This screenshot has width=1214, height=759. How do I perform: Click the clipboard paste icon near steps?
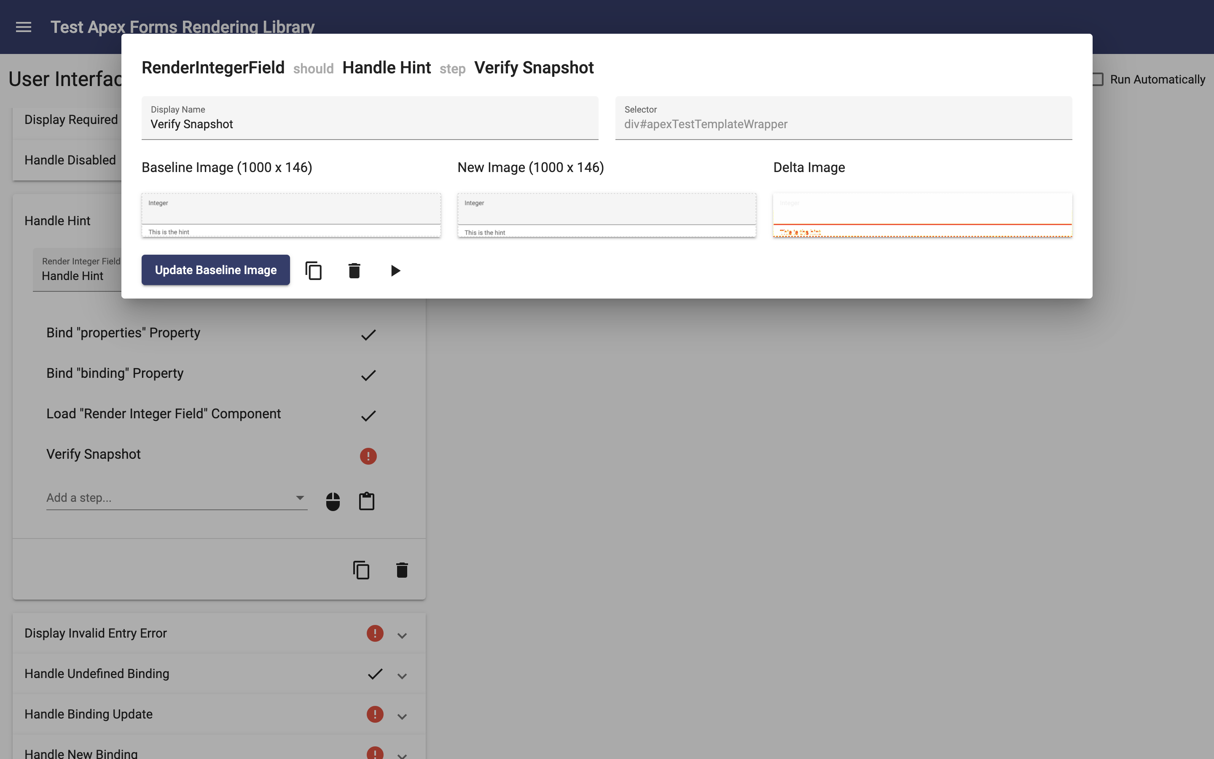click(x=366, y=500)
